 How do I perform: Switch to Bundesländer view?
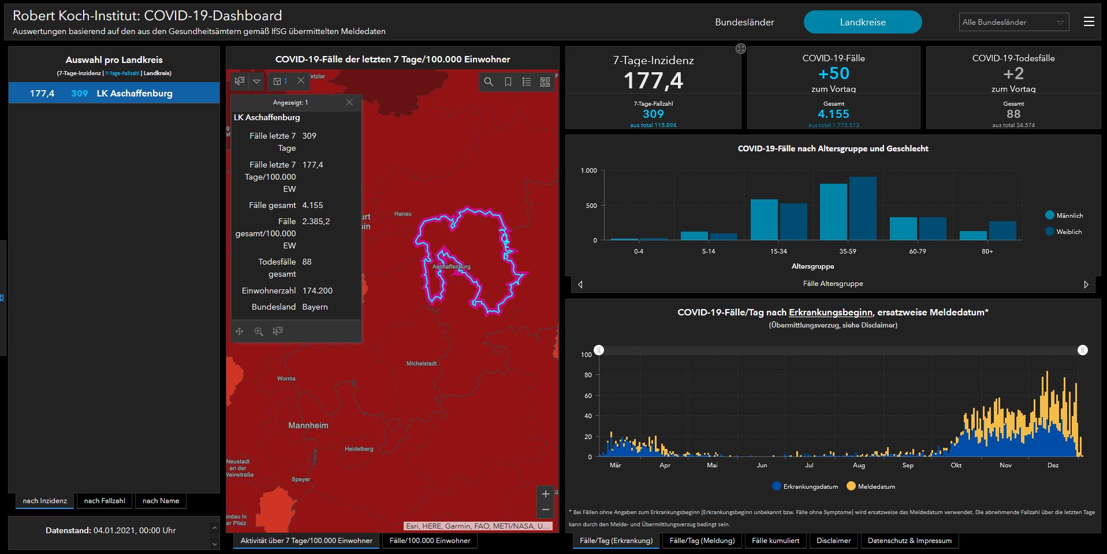[744, 22]
